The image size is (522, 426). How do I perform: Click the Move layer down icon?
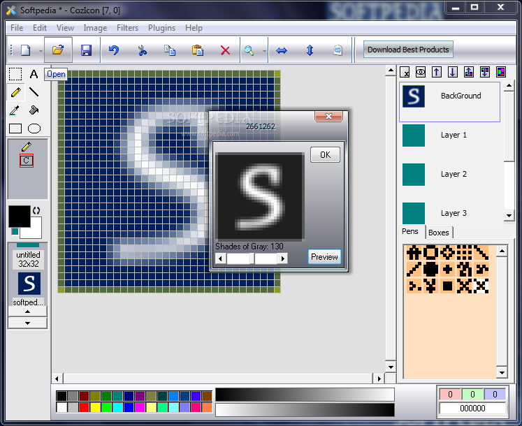coord(453,72)
